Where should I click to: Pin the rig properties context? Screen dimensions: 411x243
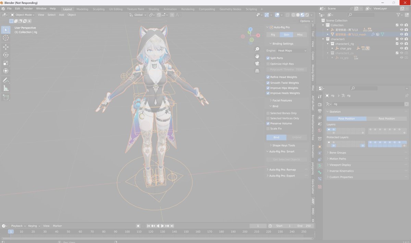pyautogui.click(x=407, y=96)
